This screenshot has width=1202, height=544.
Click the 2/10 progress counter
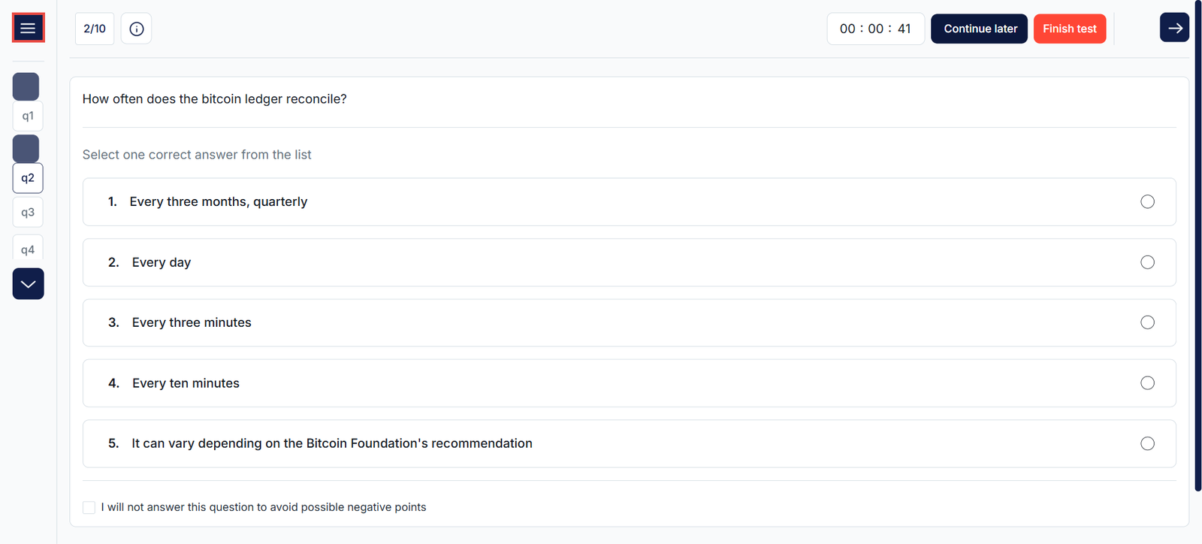coord(95,29)
